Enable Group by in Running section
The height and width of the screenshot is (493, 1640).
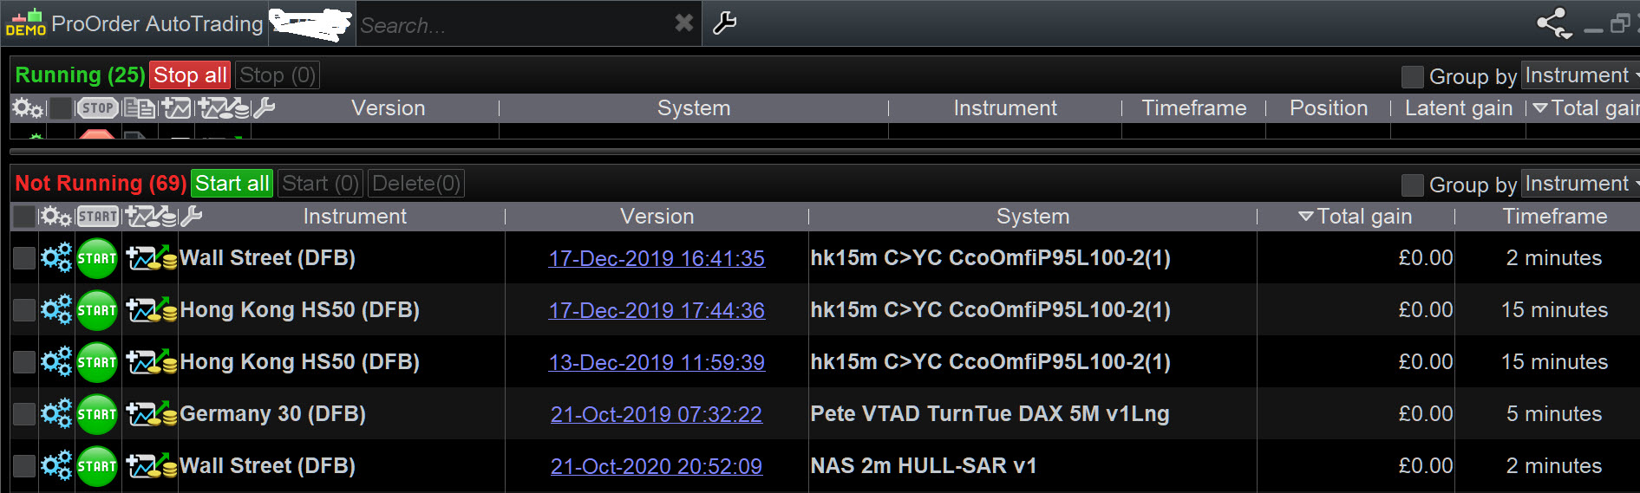pos(1413,76)
